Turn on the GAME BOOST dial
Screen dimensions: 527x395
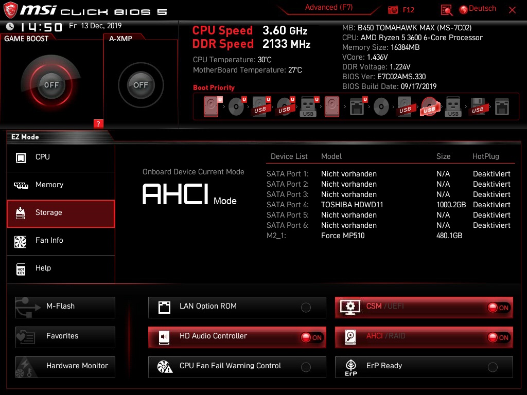pos(51,85)
